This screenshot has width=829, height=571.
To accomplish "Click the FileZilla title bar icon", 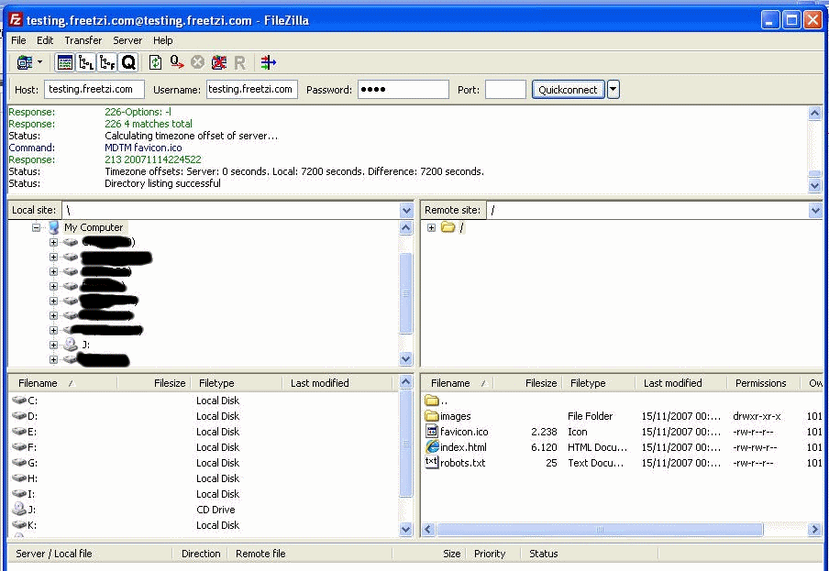I will 16,20.
